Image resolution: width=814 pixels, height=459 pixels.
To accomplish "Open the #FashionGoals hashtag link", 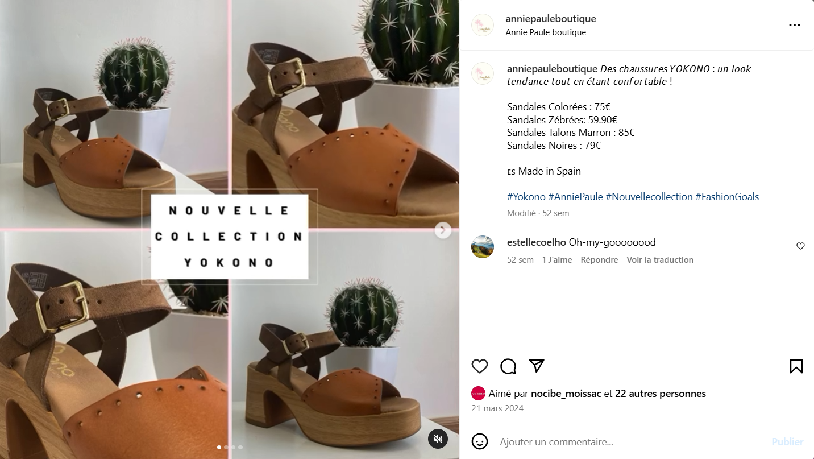I will [727, 197].
